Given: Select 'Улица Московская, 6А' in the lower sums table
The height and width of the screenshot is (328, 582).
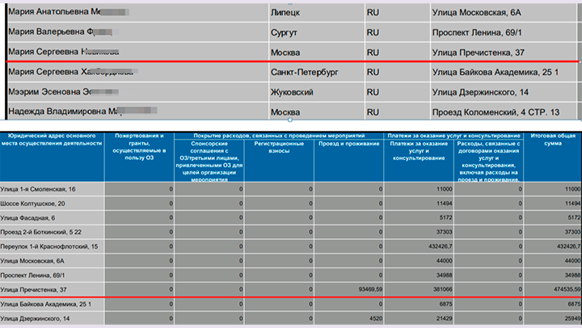Looking at the screenshot, I should coord(32,261).
